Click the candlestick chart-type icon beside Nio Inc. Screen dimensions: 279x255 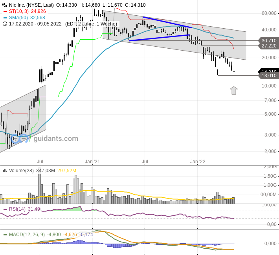pos(5,5)
